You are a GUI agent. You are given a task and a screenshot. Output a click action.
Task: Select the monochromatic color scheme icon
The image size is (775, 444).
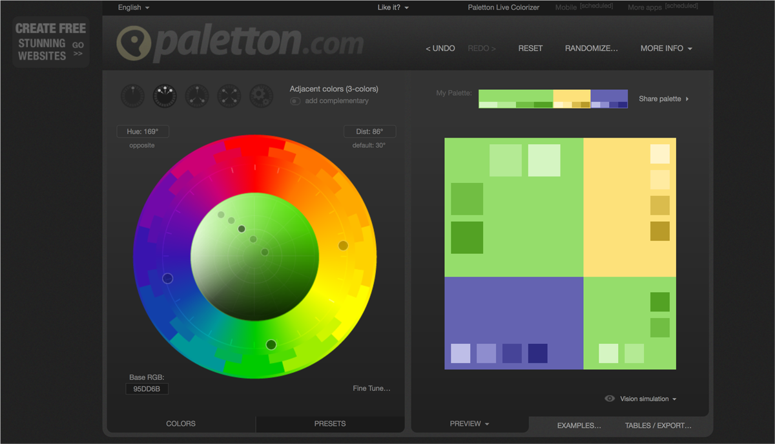coord(132,95)
